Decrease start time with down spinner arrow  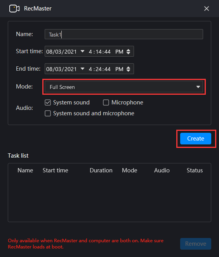coord(129,53)
